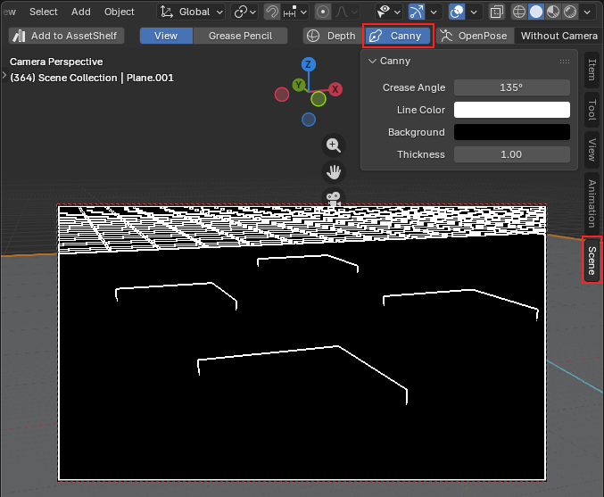Screen dimensions: 604x497
Task: Click the negative Y green gizmo circle
Action: coord(319,99)
